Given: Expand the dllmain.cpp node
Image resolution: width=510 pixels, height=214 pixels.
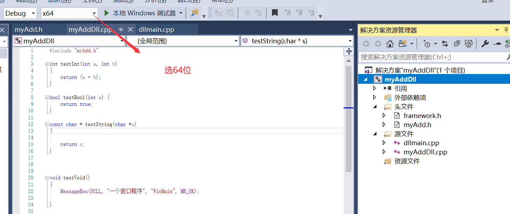Looking at the screenshot, I should [384, 143].
